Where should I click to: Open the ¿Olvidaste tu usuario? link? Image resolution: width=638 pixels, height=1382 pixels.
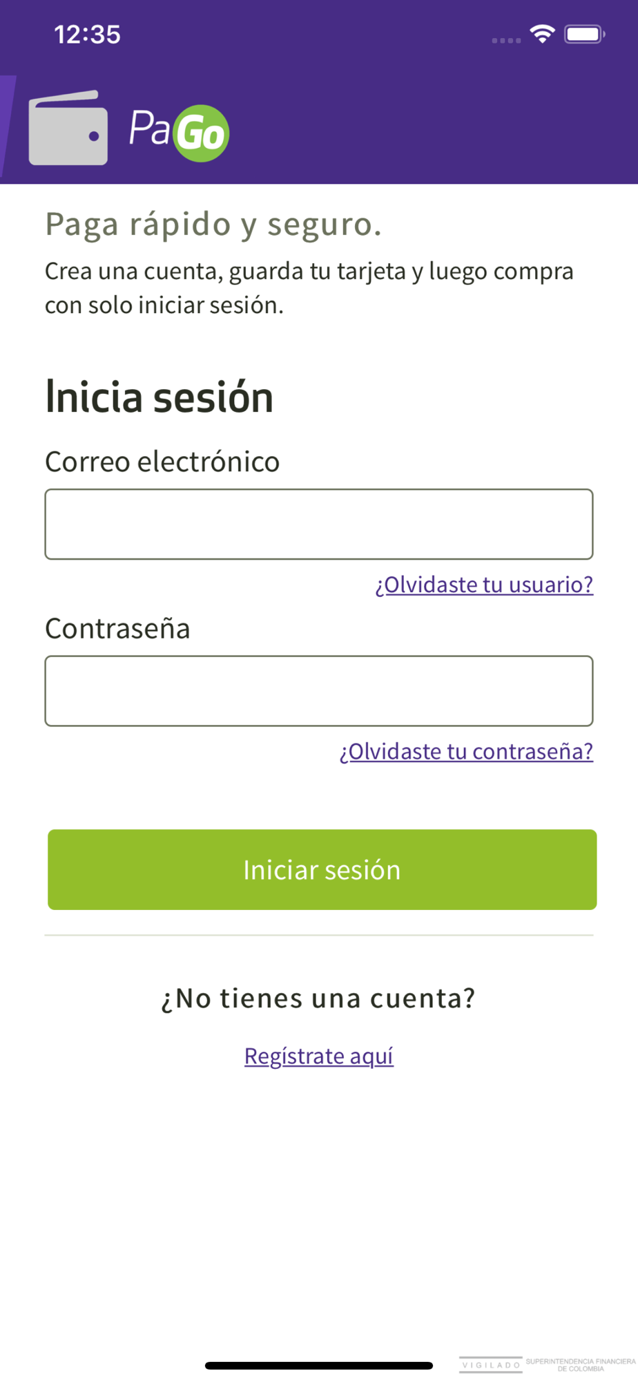click(x=484, y=585)
